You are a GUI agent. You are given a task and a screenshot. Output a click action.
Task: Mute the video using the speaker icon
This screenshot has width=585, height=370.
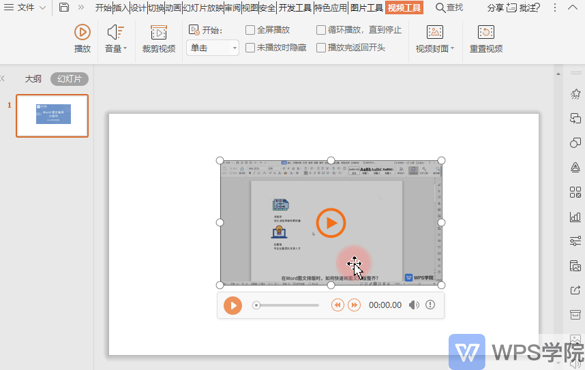point(414,305)
